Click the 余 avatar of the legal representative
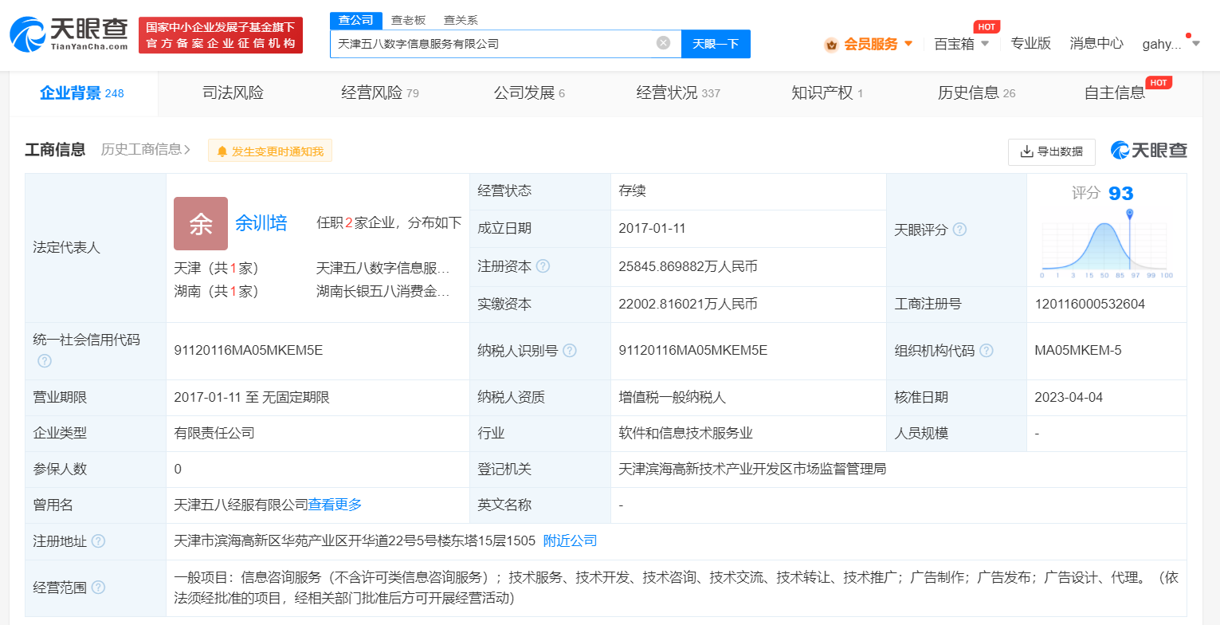The image size is (1220, 625). click(201, 224)
